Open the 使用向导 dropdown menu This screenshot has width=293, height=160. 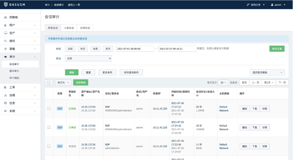point(256,5)
